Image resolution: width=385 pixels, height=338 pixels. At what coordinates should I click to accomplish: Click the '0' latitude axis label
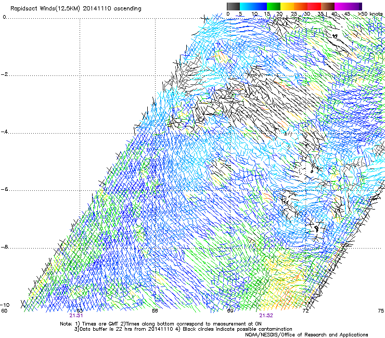click(4, 17)
